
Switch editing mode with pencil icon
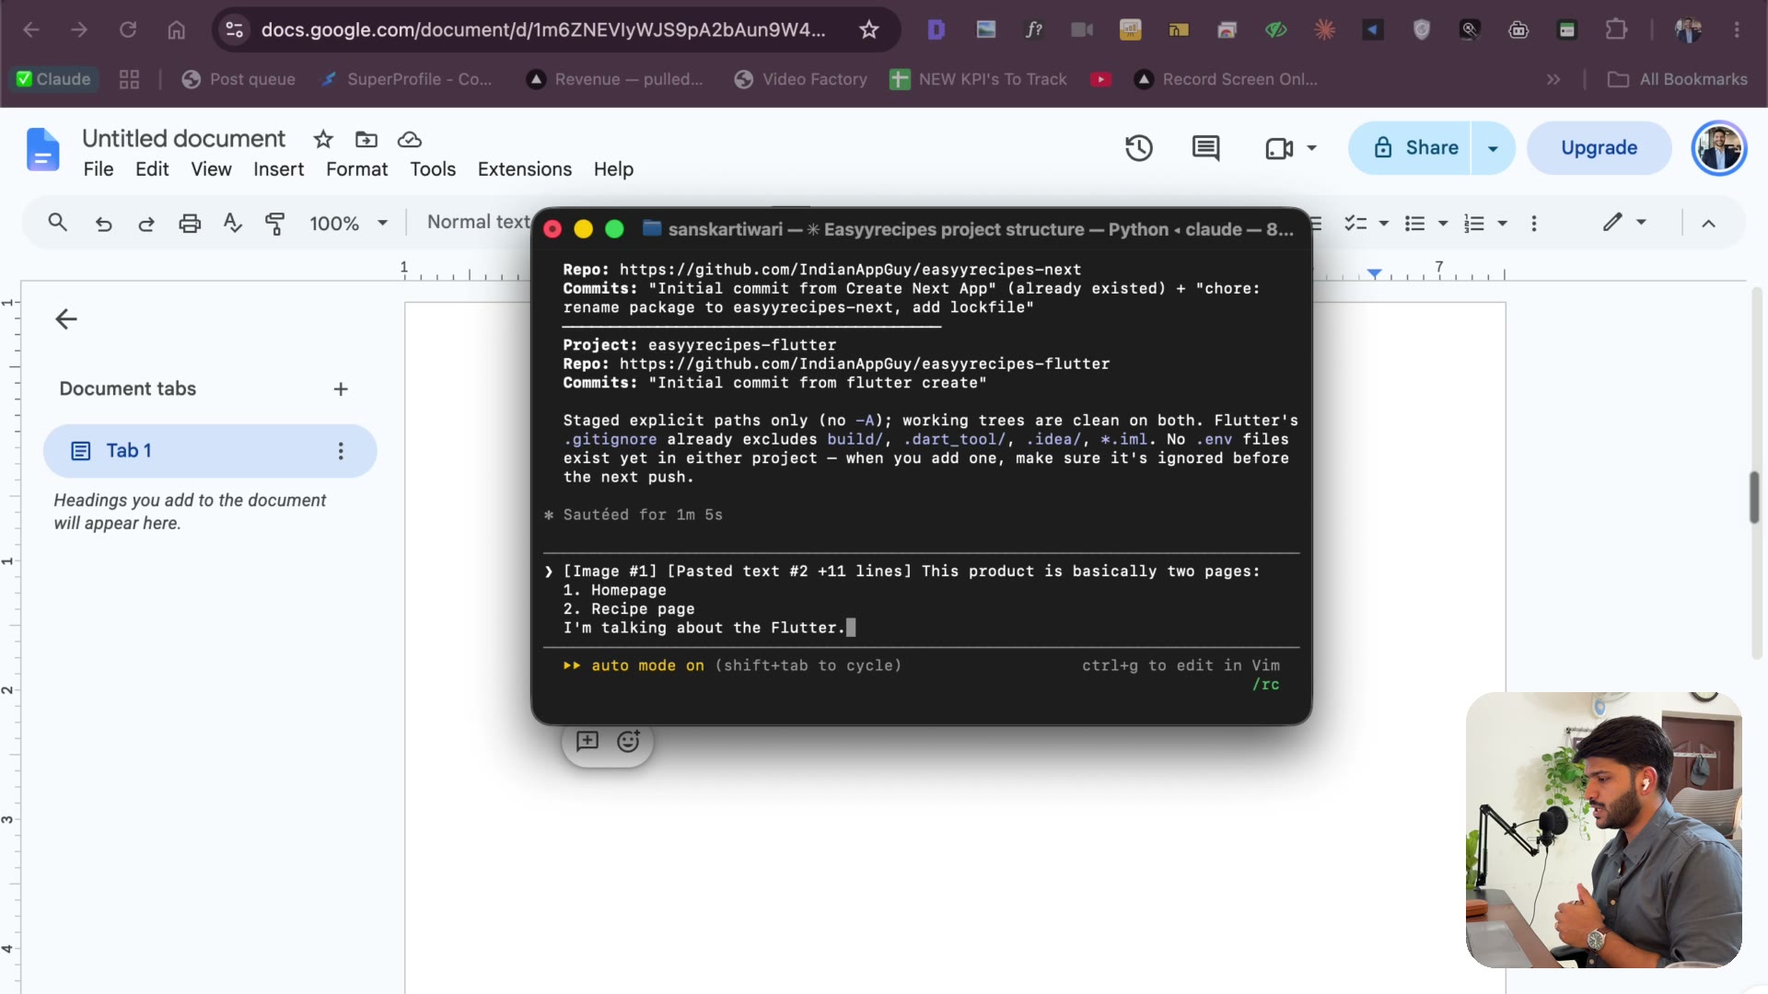(1612, 223)
